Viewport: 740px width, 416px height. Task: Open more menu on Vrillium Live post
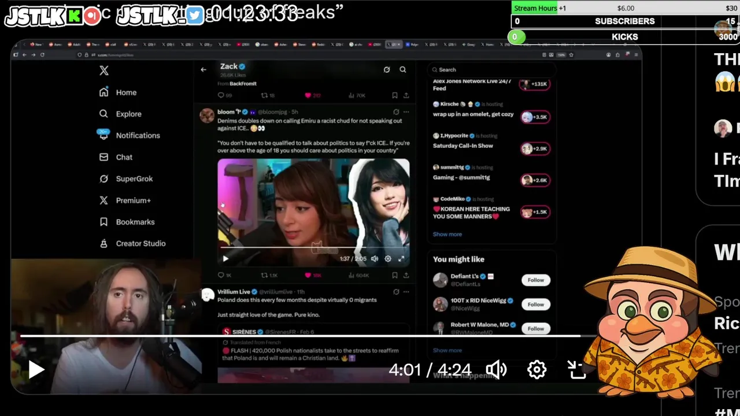(x=406, y=292)
